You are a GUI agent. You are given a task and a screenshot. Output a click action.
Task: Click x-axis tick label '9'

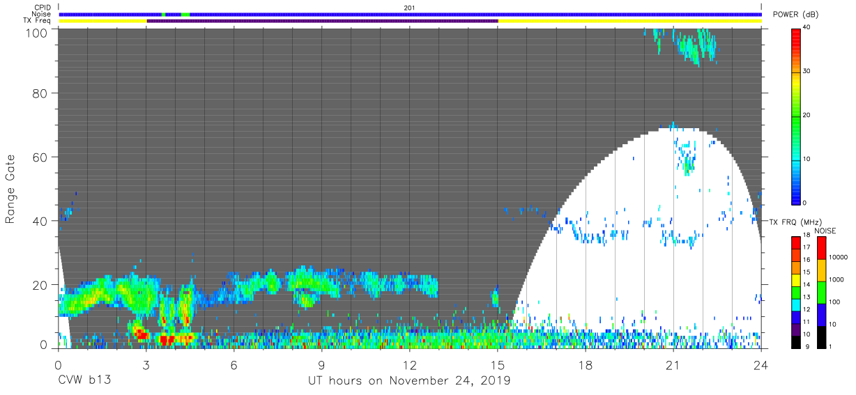point(322,366)
